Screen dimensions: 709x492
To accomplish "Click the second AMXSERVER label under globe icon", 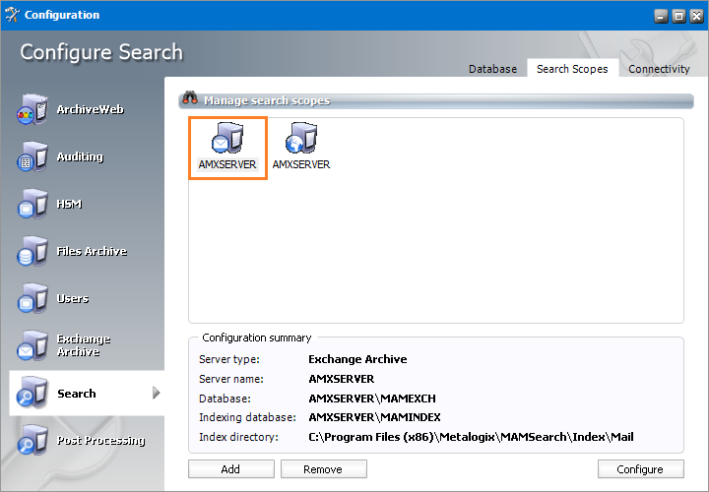I will coord(301,164).
